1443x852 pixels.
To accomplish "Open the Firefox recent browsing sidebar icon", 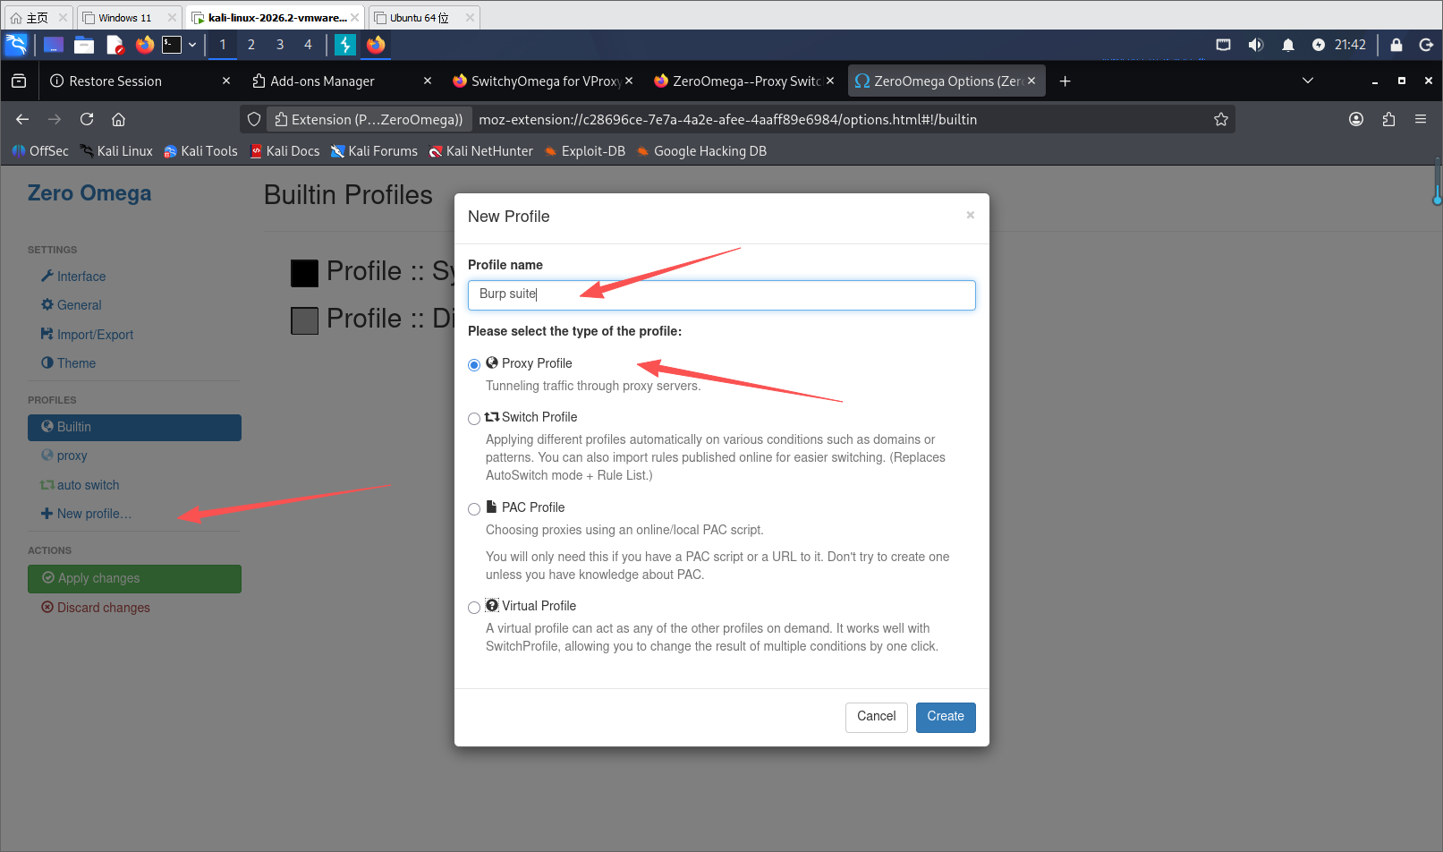I will pyautogui.click(x=19, y=81).
